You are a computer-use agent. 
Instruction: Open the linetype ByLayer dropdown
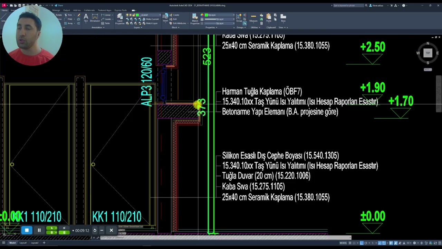[220, 24]
